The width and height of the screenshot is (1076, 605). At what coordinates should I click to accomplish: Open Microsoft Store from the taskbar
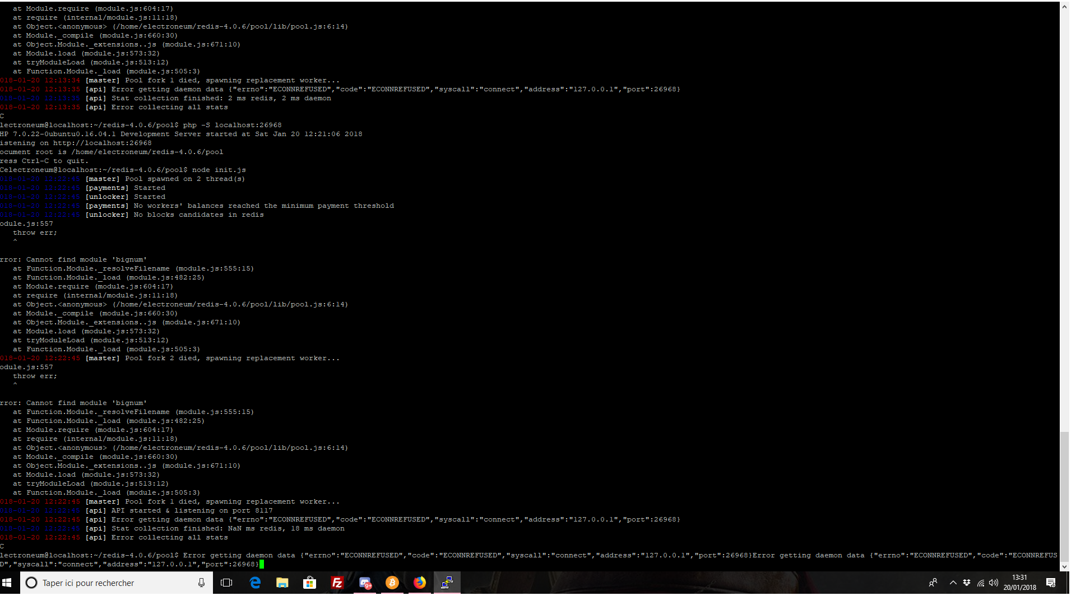309,583
